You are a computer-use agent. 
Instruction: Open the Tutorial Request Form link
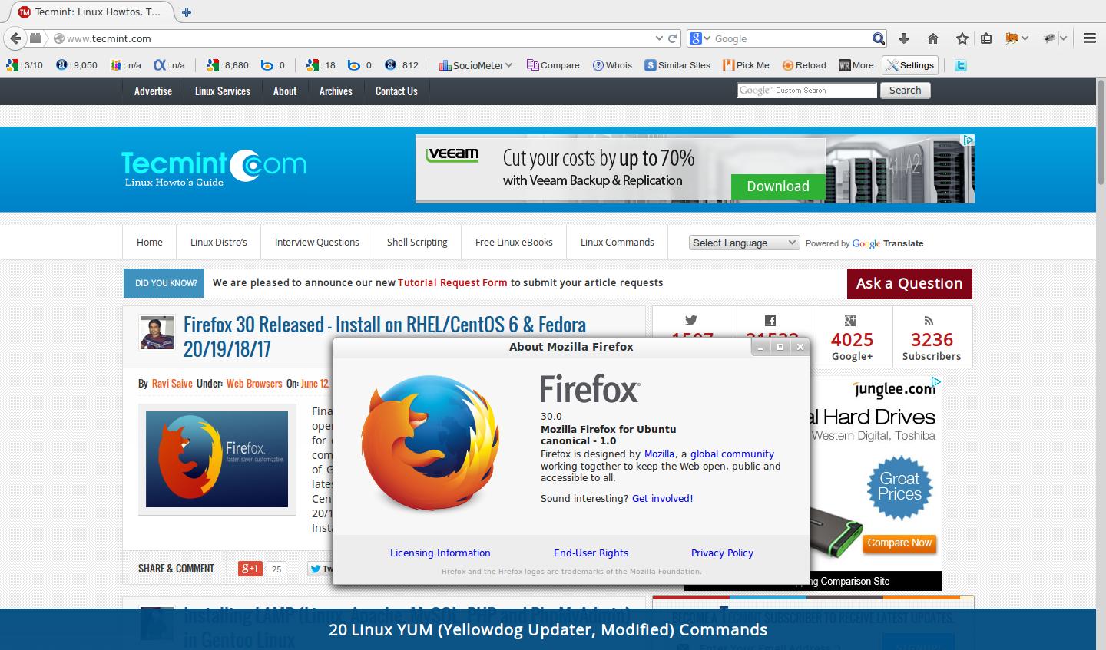[452, 282]
